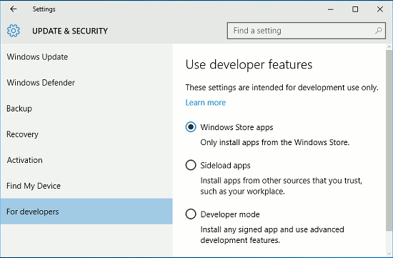
Task: Click the UPDATE & SECURITY heading
Action: click(70, 31)
